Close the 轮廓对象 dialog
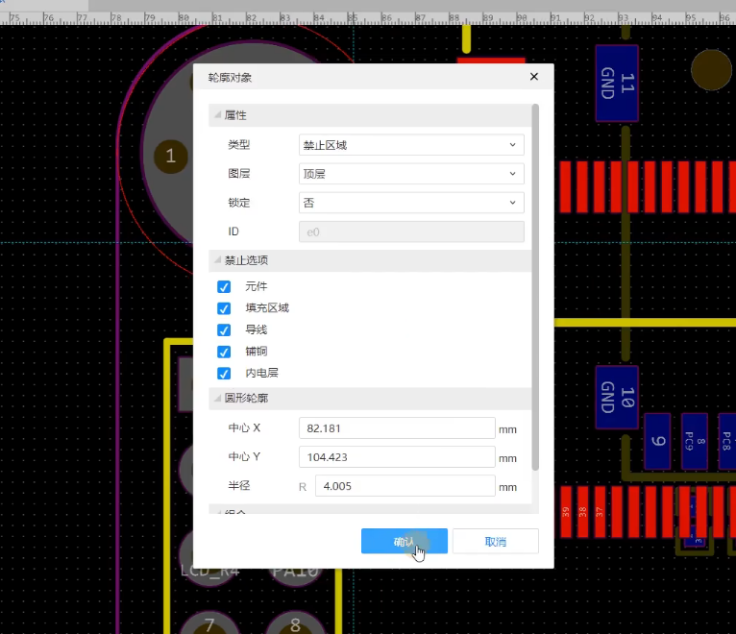Screen dimensions: 736x634 (533, 77)
